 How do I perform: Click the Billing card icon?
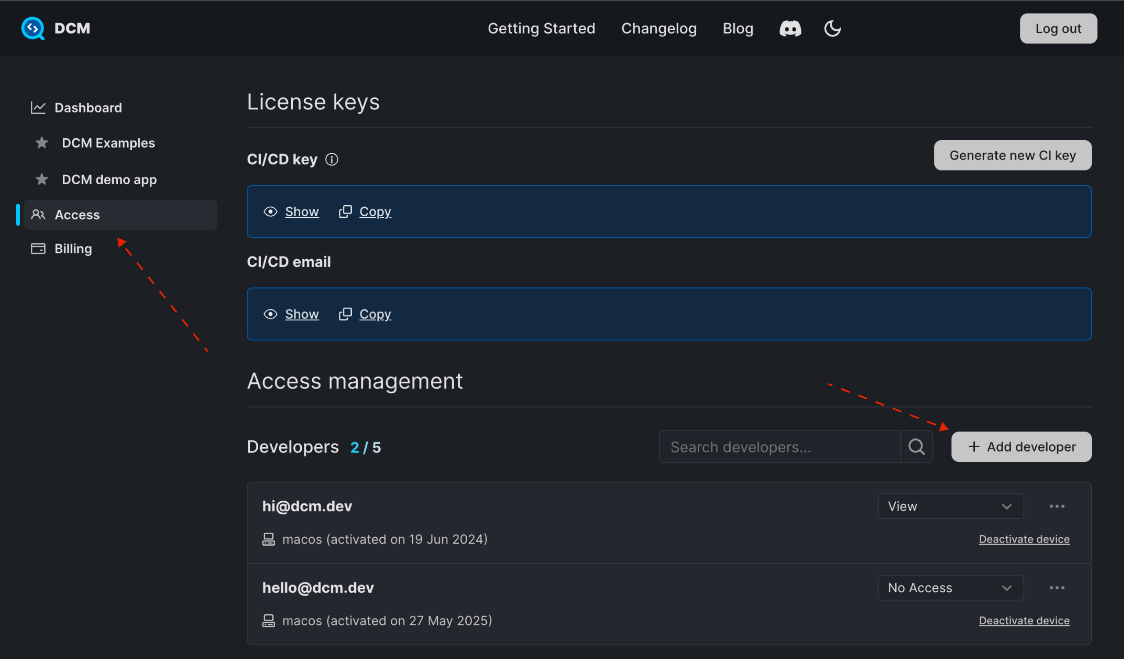[x=38, y=249]
